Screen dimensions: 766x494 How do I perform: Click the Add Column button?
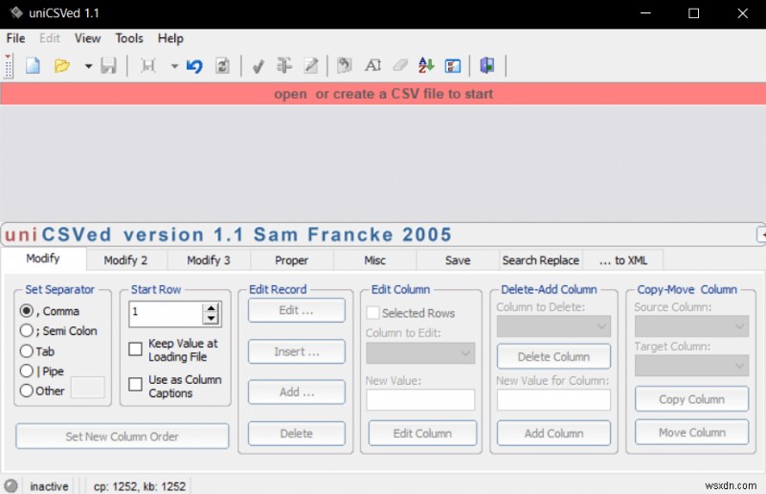coord(553,434)
